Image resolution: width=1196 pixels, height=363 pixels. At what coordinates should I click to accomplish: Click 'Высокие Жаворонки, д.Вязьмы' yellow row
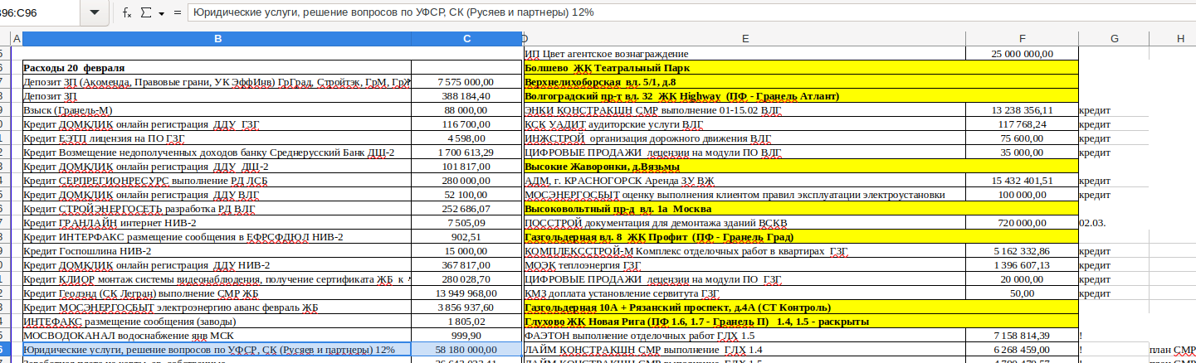click(x=801, y=167)
